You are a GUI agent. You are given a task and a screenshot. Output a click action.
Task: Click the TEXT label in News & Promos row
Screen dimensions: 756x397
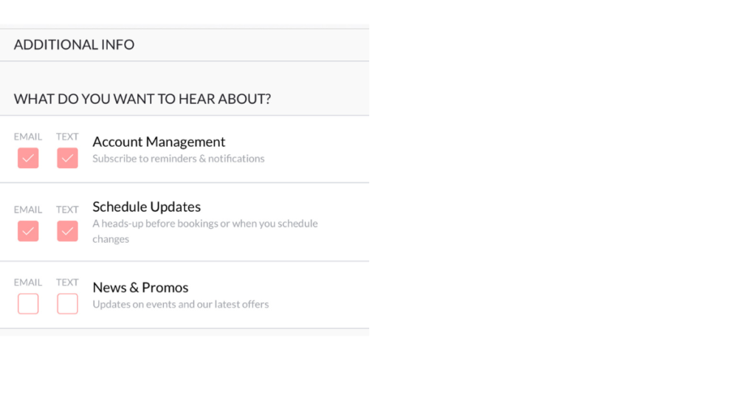point(67,282)
